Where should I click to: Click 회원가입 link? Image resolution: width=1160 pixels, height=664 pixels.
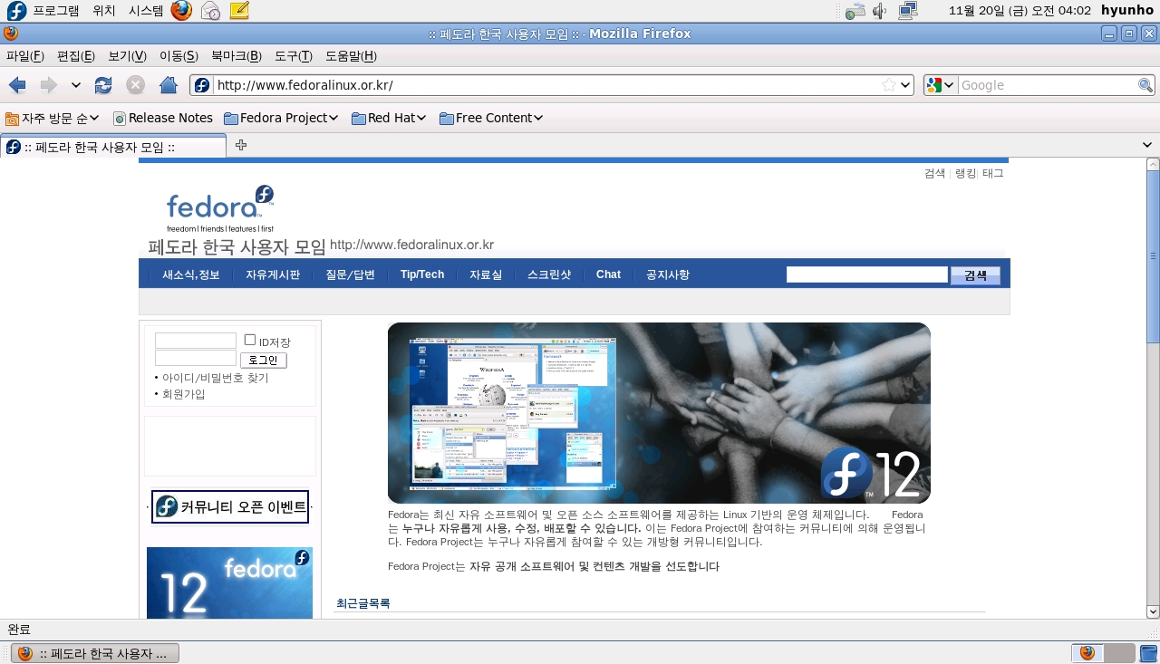[184, 394]
